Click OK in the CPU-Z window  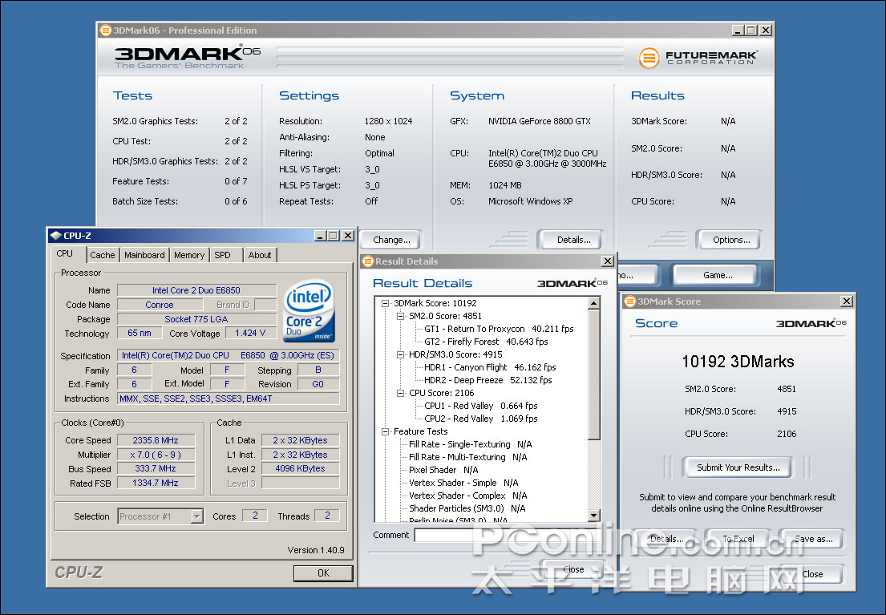[323, 573]
